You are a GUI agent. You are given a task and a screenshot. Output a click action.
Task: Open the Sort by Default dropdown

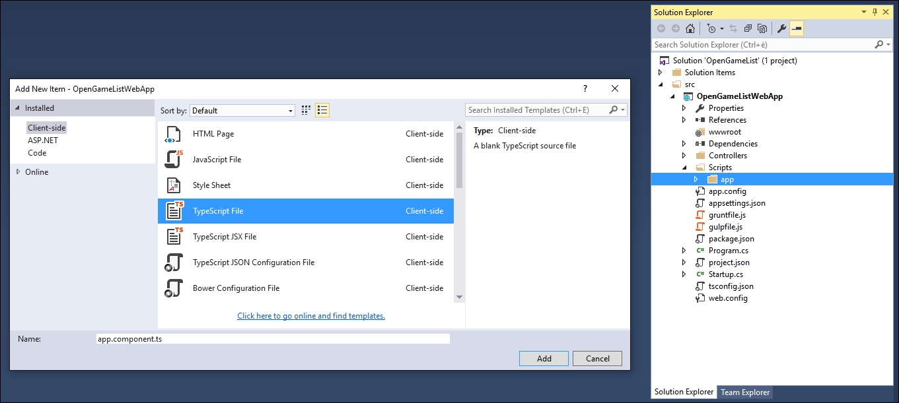coord(242,110)
